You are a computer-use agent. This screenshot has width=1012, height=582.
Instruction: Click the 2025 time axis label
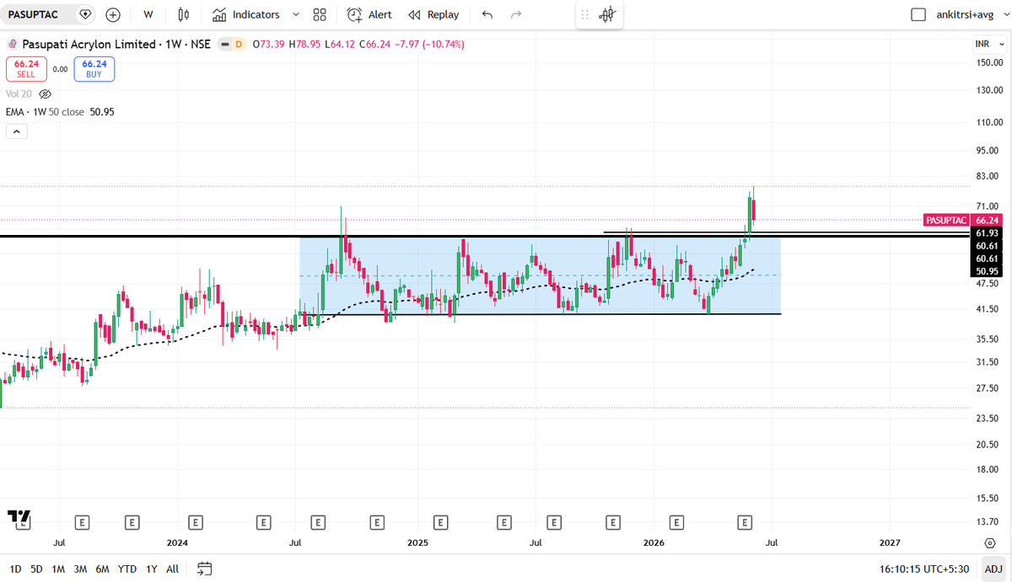coord(418,543)
